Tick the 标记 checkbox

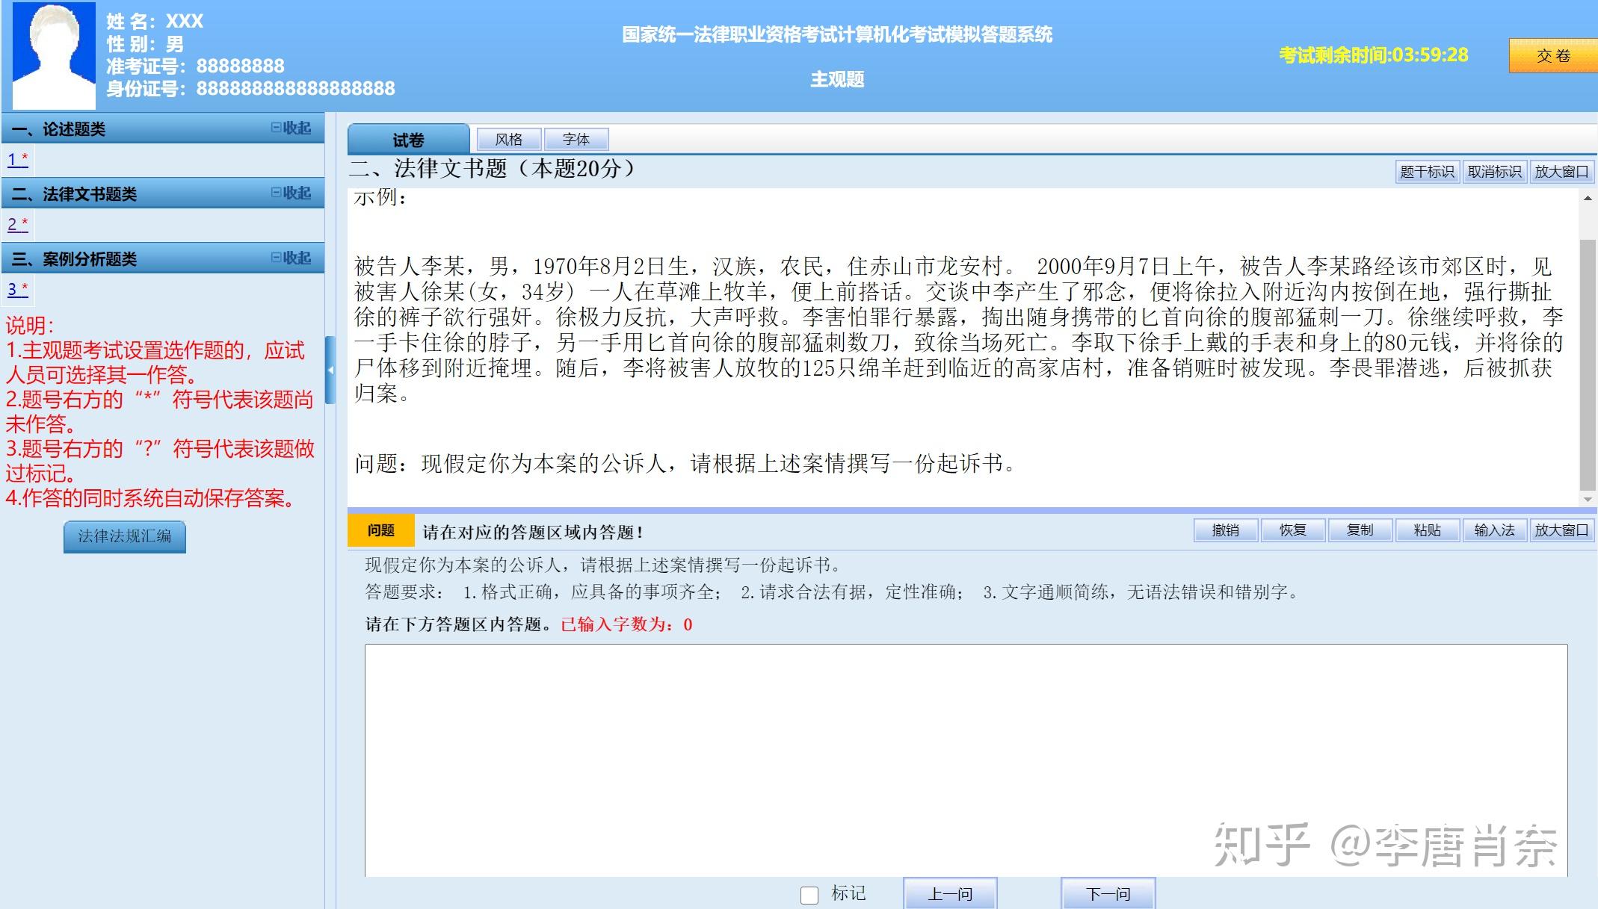pos(809,895)
